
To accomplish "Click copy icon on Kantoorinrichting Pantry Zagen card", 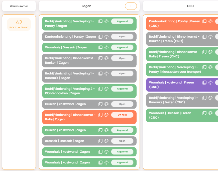I will 100,37.
